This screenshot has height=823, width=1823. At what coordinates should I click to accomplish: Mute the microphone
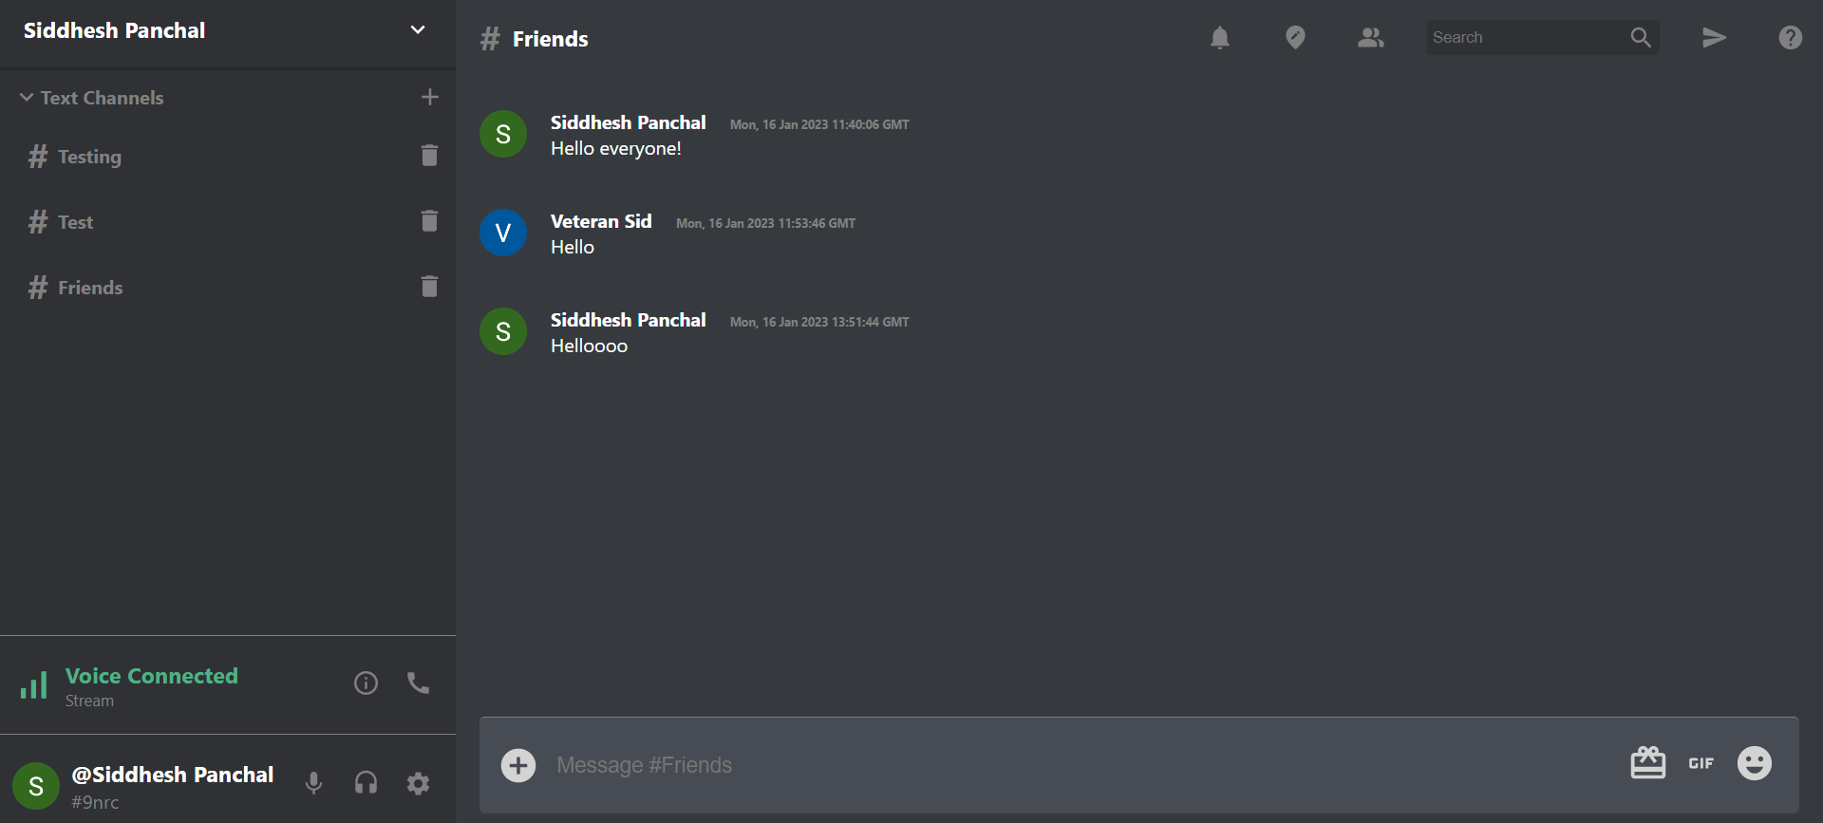tap(313, 782)
